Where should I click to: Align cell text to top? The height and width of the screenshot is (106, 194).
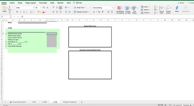tap(53, 7)
